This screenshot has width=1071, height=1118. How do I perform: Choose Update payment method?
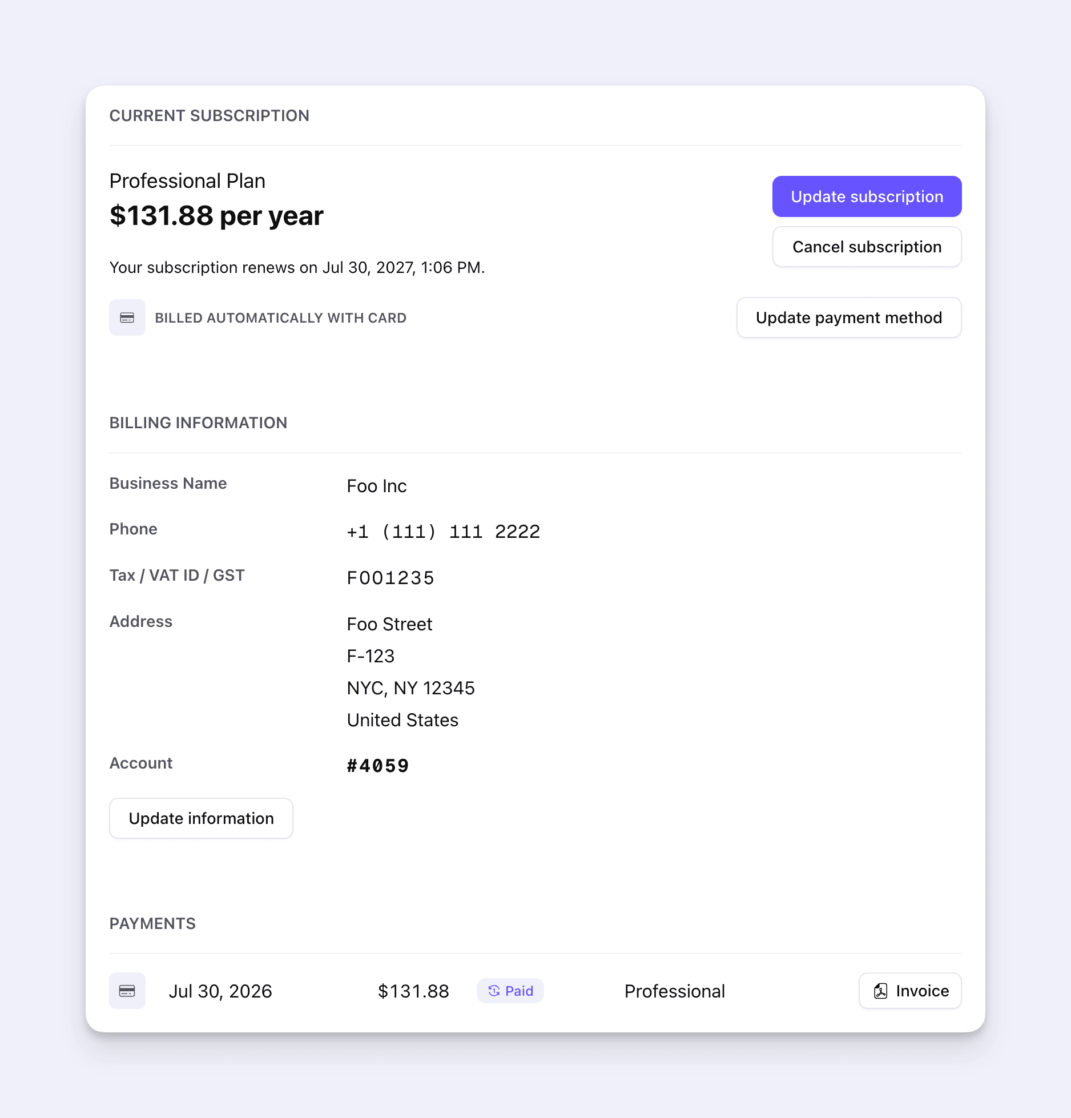coord(849,317)
